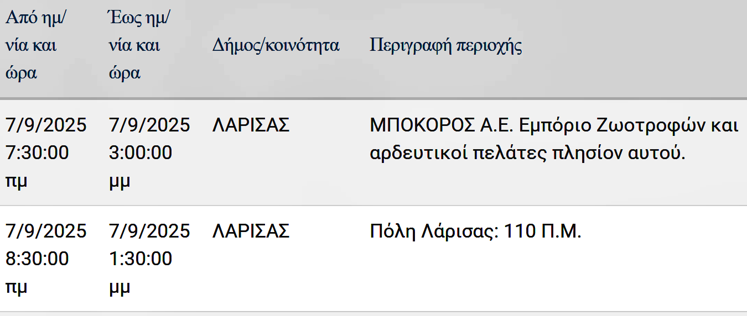Select the 'Περιγραφή περιοχής' column header
The width and height of the screenshot is (747, 316).
[446, 45]
